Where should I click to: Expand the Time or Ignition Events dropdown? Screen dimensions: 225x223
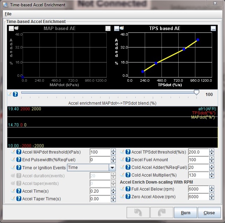112,168
